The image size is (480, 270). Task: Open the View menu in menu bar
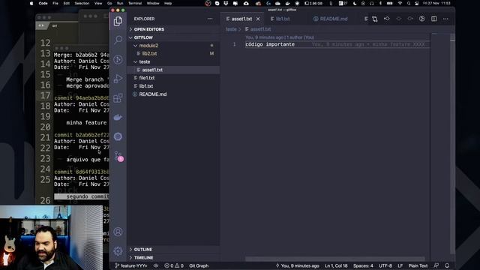click(x=98, y=3)
